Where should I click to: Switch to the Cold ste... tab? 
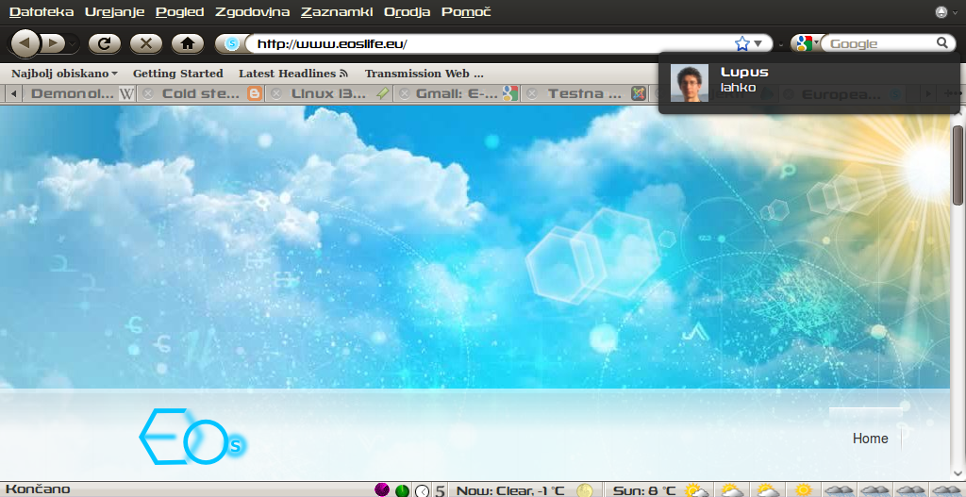pyautogui.click(x=200, y=93)
